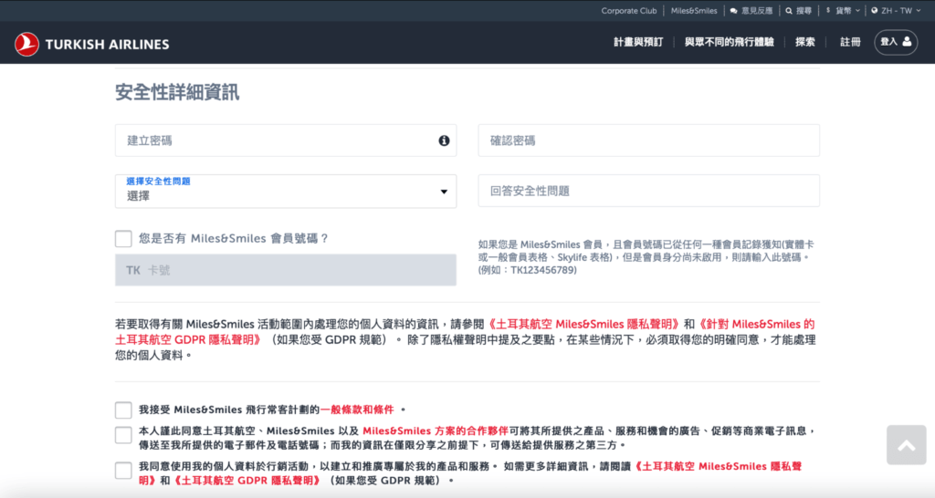Open the security question dropdown
Image resolution: width=935 pixels, height=498 pixels.
[x=286, y=192]
